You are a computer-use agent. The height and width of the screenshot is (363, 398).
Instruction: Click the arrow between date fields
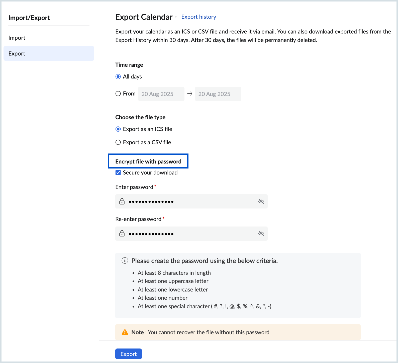pos(190,94)
